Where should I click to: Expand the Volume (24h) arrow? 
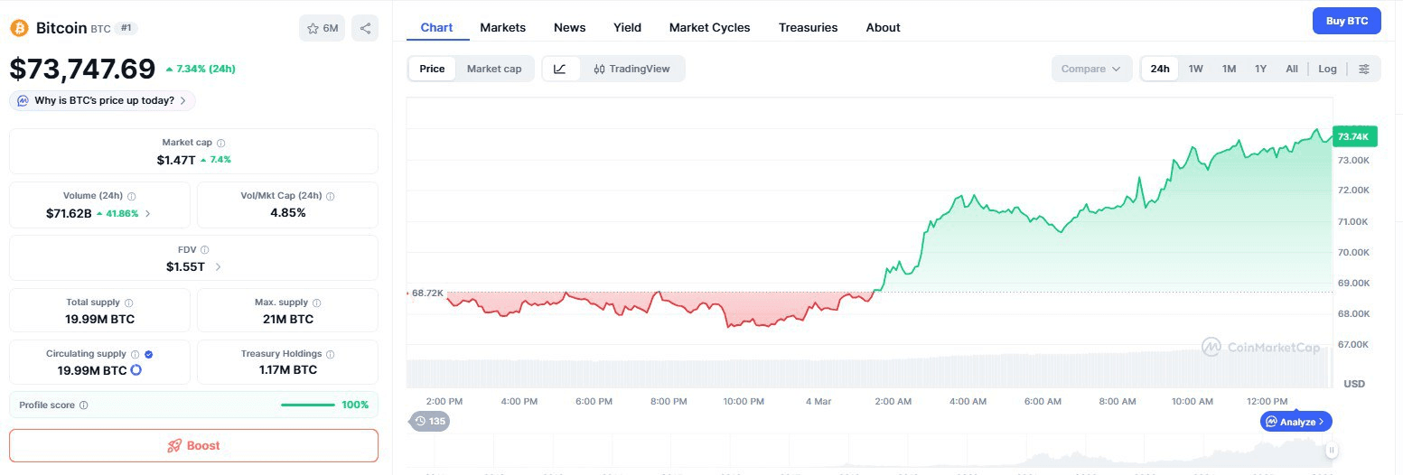[x=147, y=214]
